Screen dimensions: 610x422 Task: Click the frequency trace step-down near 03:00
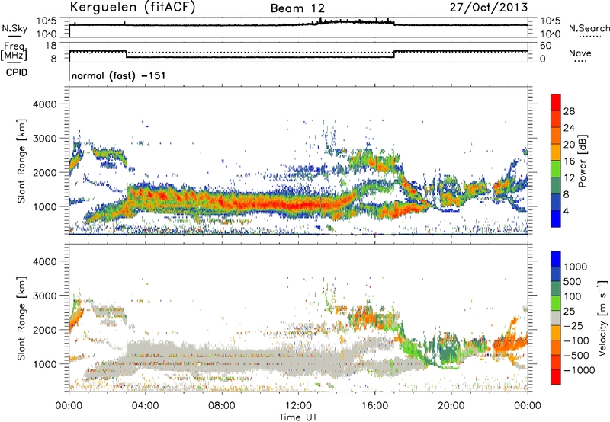pyautogui.click(x=127, y=54)
